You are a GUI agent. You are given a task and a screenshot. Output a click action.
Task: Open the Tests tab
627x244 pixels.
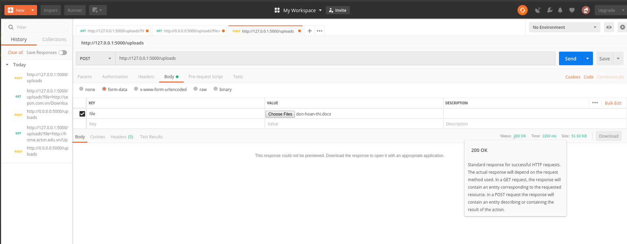tap(238, 77)
